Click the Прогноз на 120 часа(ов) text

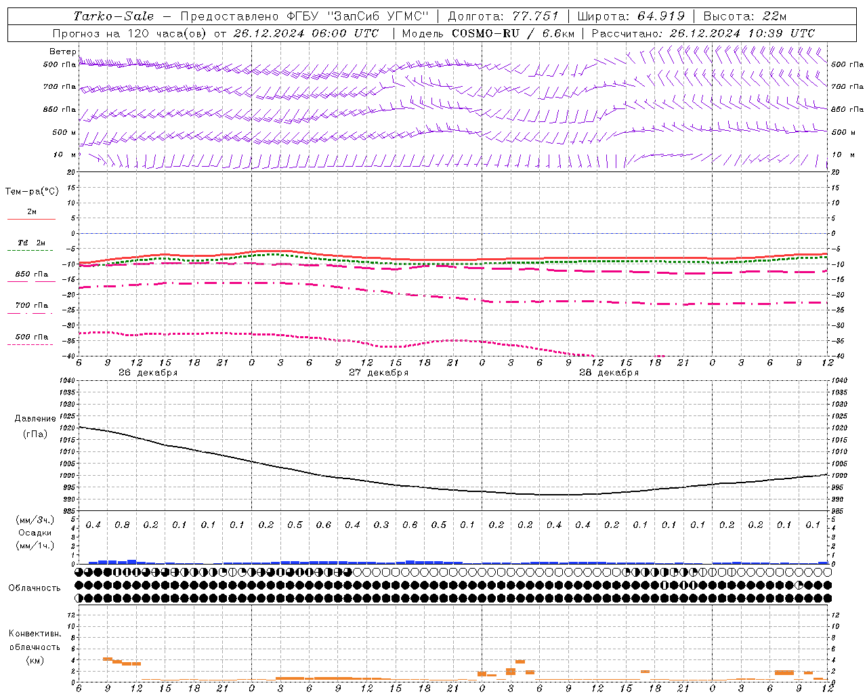tap(130, 33)
